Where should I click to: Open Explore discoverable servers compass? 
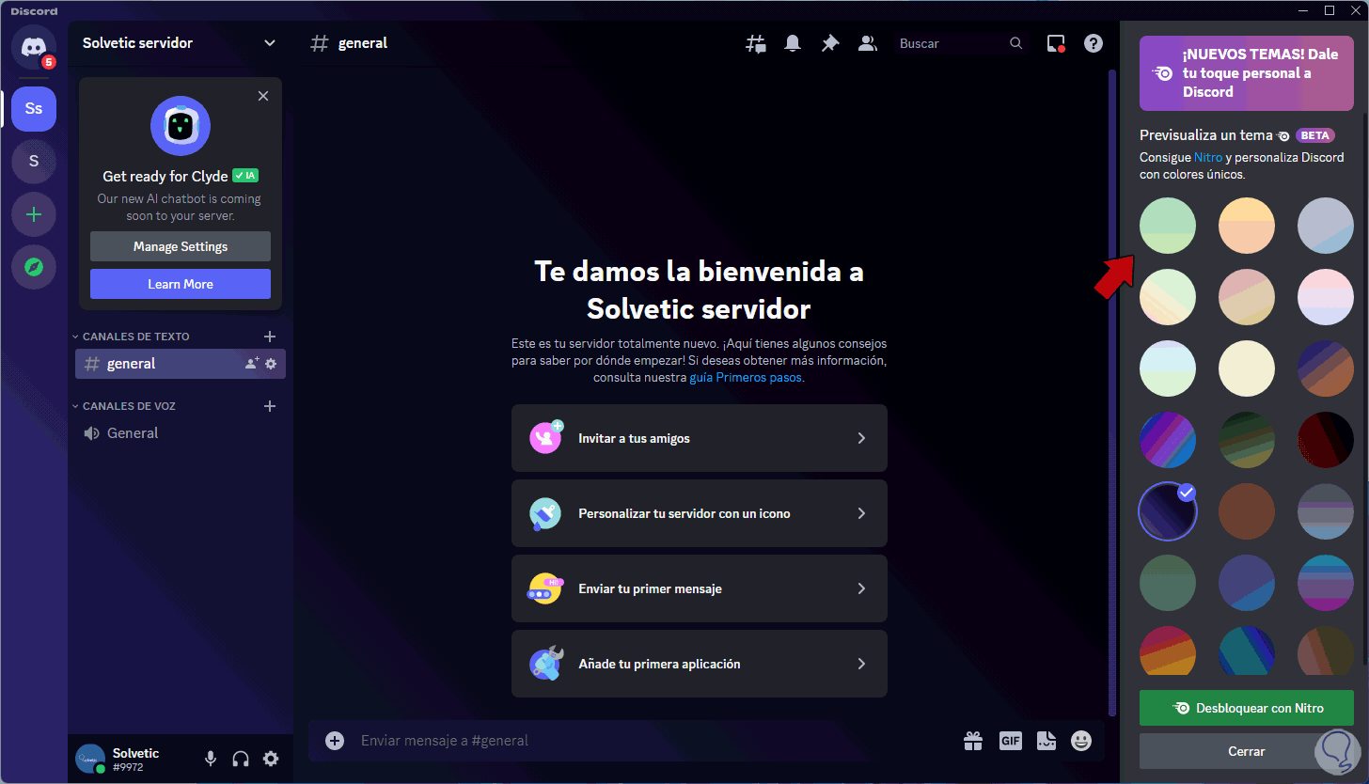34,267
